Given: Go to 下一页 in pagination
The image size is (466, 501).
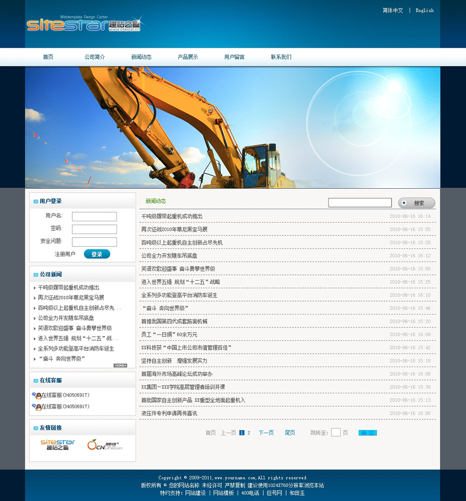Looking at the screenshot, I should [266, 433].
